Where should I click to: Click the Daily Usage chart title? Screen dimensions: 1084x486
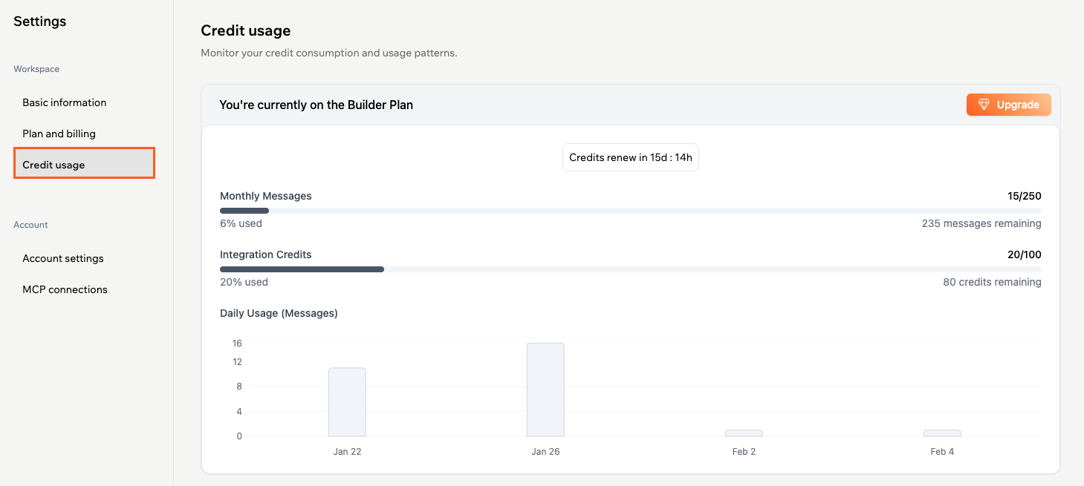[x=278, y=313]
